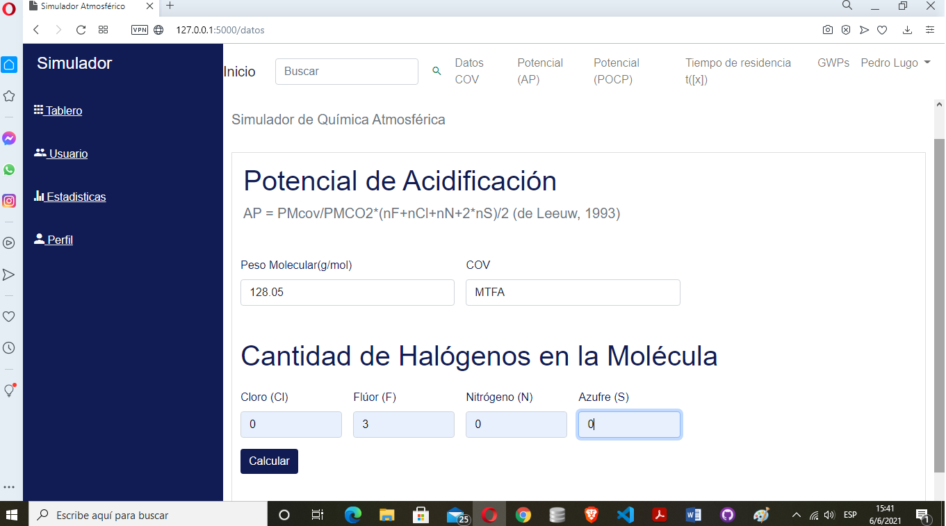Click the page vertical scrollbar

pos(939,306)
